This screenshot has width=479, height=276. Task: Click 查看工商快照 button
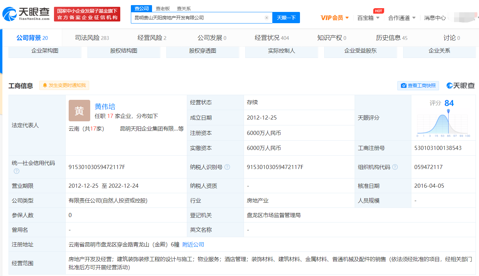[x=418, y=86]
